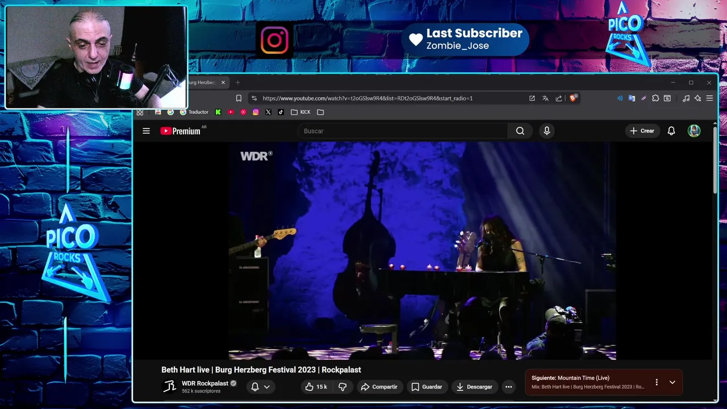Close the Burg Herzberg browser tab
The image size is (727, 409).
[223, 82]
